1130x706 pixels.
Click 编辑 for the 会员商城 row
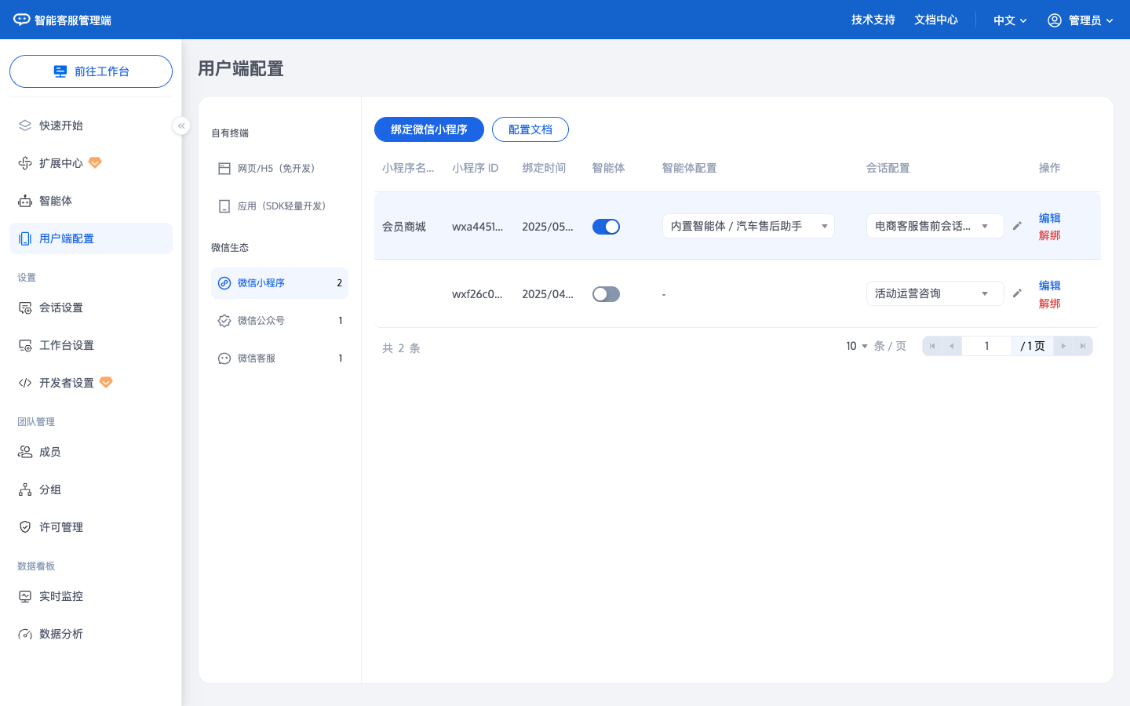[1049, 218]
